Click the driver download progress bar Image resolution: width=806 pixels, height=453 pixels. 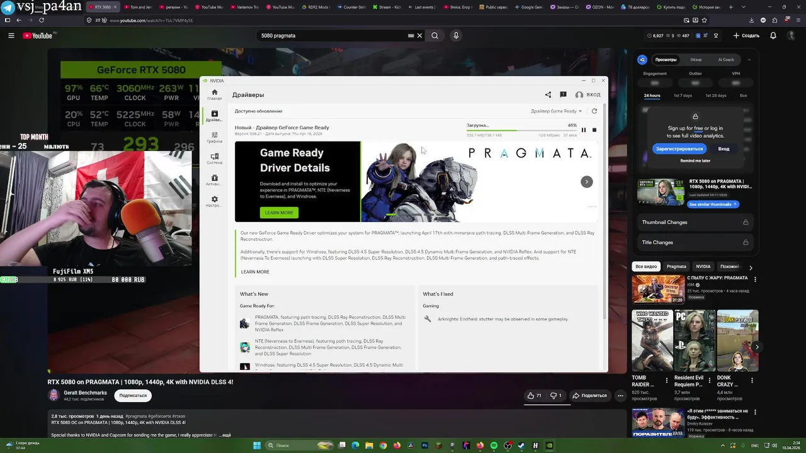coord(521,130)
